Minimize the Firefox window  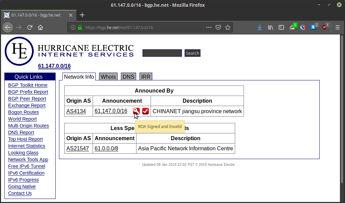(x=319, y=5)
